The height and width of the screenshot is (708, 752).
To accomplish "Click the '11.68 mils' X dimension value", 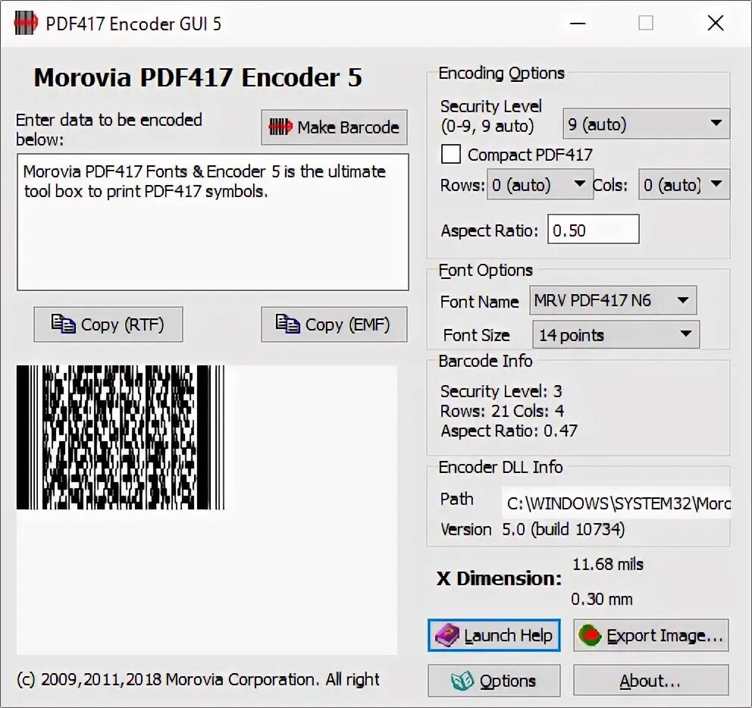I will 608,565.
